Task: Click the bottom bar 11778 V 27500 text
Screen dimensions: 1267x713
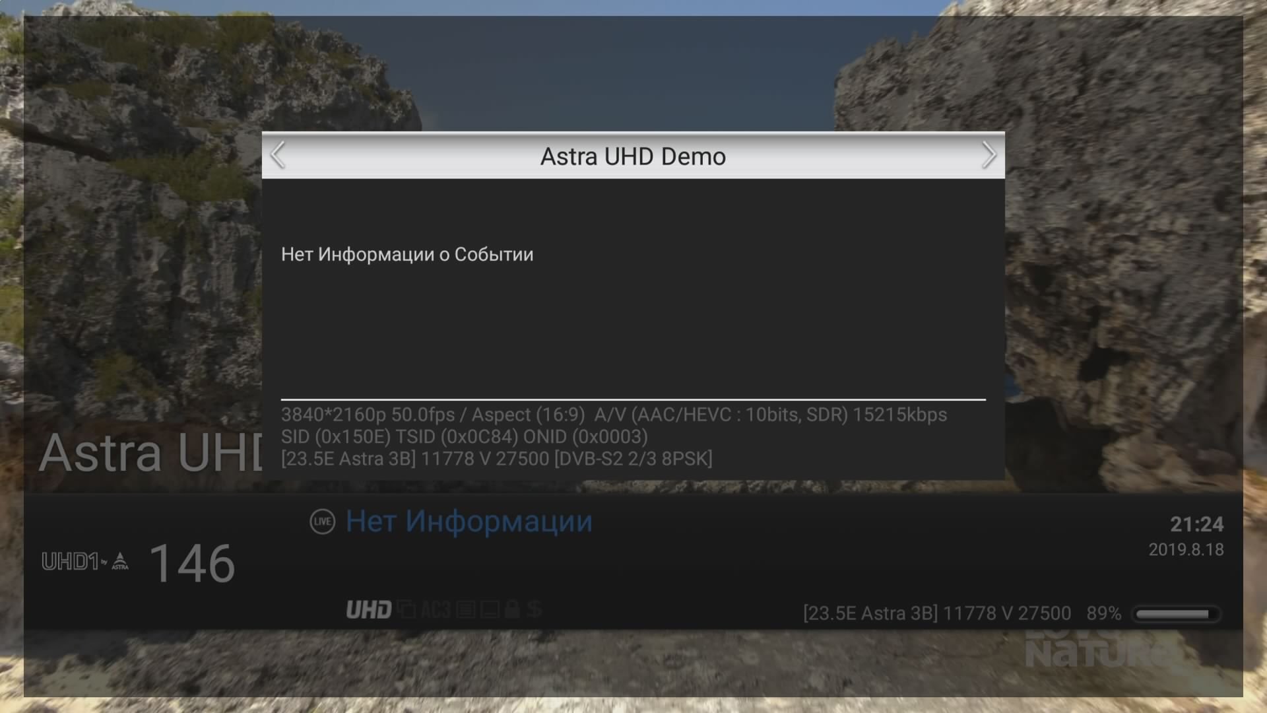Action: click(x=1007, y=613)
